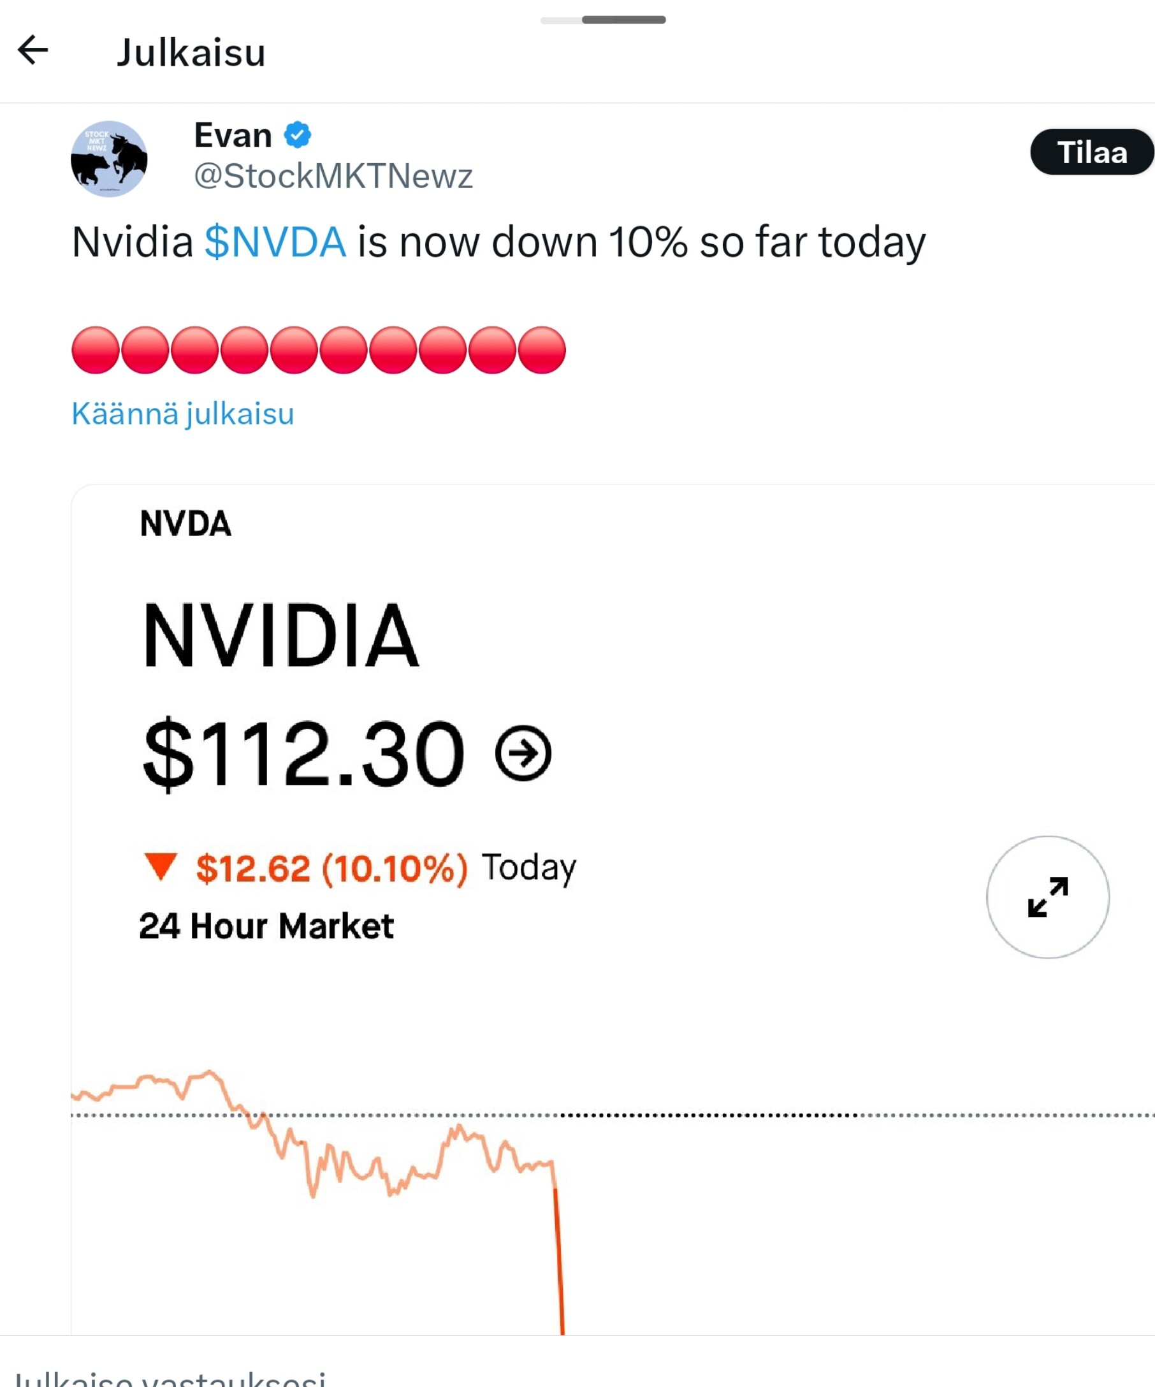Screen dimensions: 1155x1387
Task: Tap the NVIDIA $112.30 price text
Action: coord(304,753)
